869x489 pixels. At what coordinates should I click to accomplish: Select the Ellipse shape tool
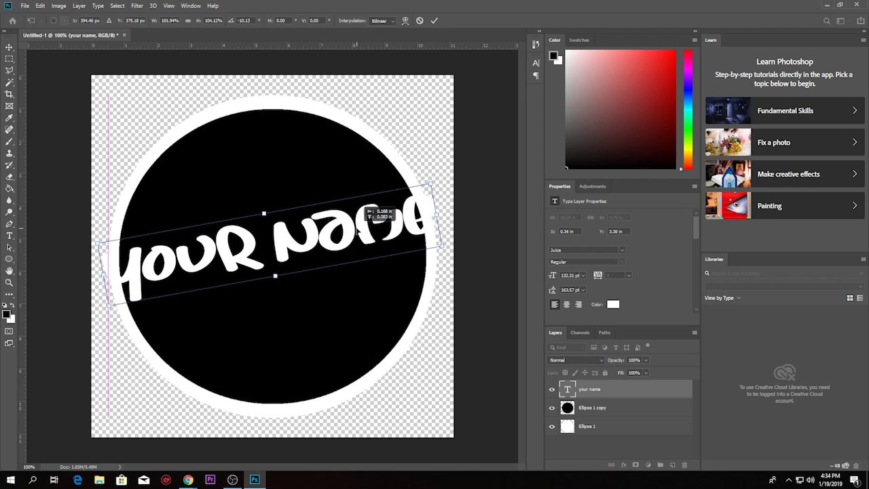pos(9,259)
